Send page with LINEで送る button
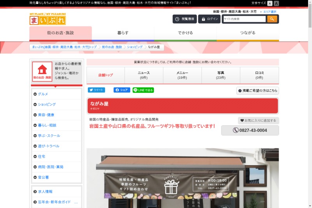Image resolution: width=312 pixels, height=208 pixels. tap(143, 90)
